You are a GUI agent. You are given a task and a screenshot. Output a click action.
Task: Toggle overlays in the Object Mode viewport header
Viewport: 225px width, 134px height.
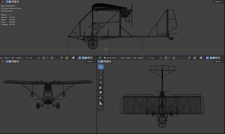pyautogui.click(x=201, y=58)
